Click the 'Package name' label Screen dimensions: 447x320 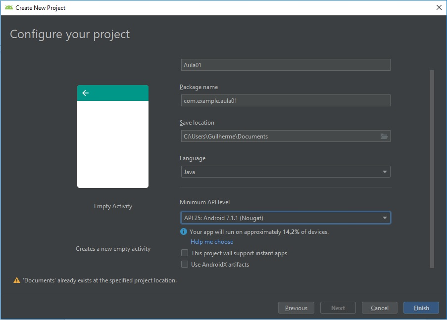click(x=199, y=87)
